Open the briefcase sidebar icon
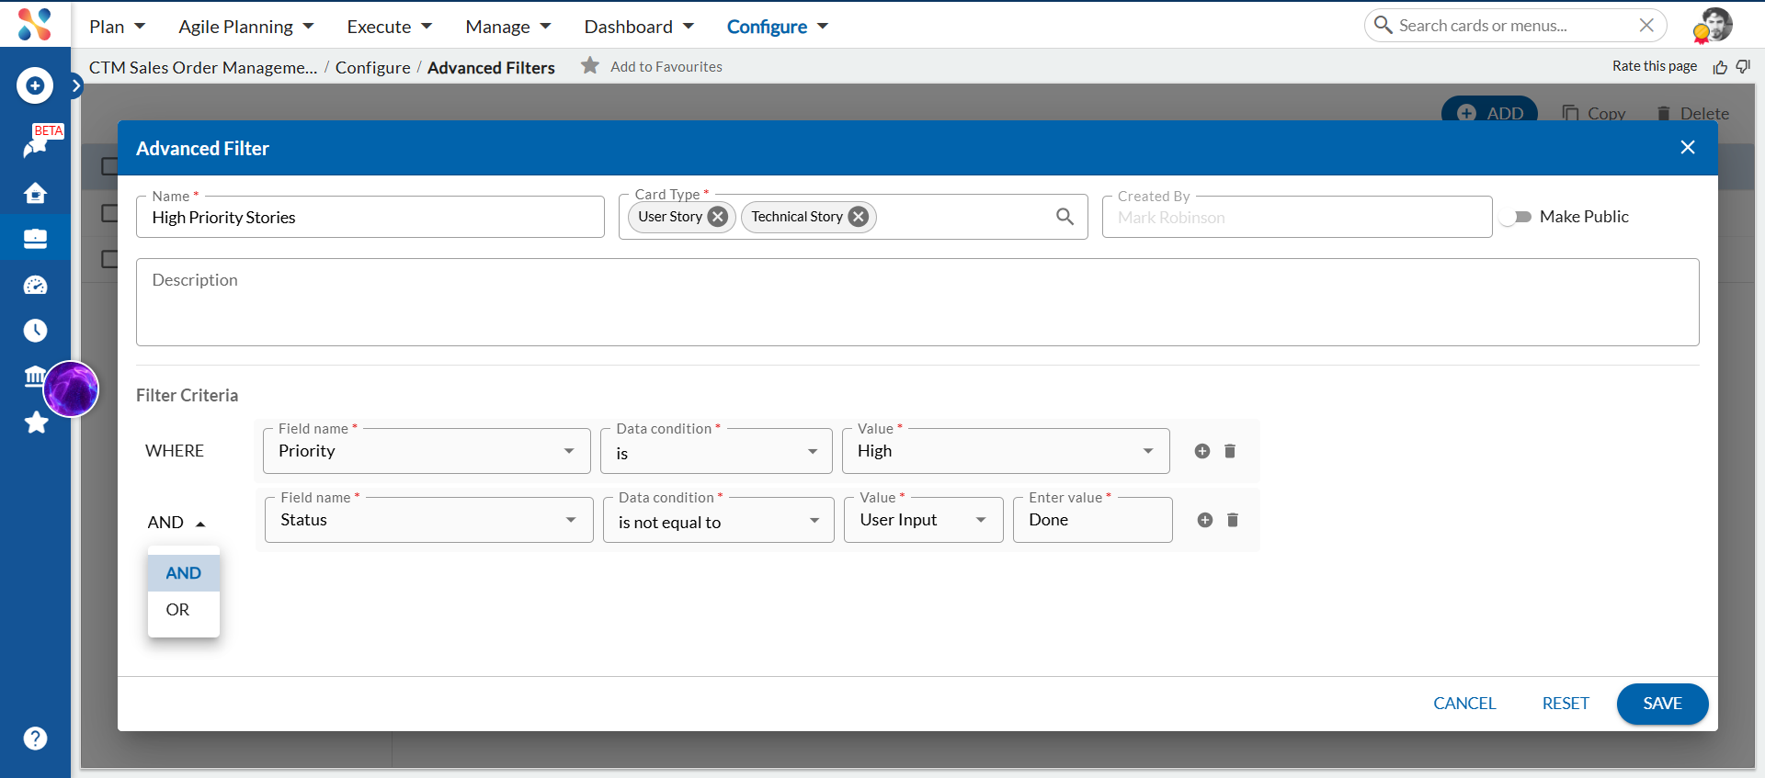Viewport: 1765px width, 778px height. coord(35,239)
